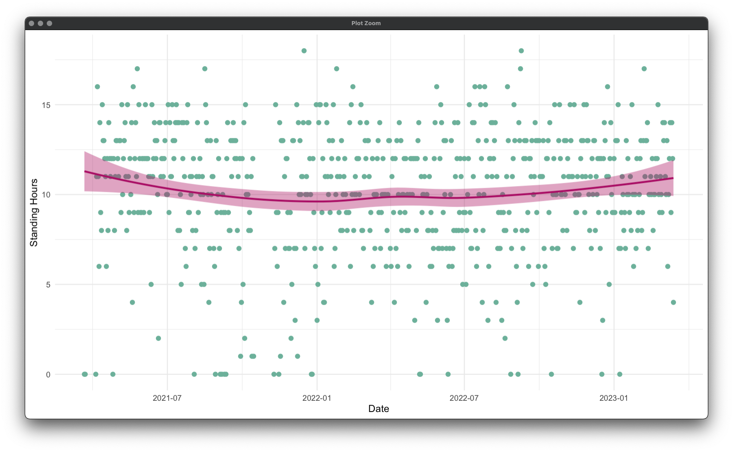This screenshot has width=733, height=452.
Task: Click the rightmost data point at 4 hours
Action: pos(673,302)
